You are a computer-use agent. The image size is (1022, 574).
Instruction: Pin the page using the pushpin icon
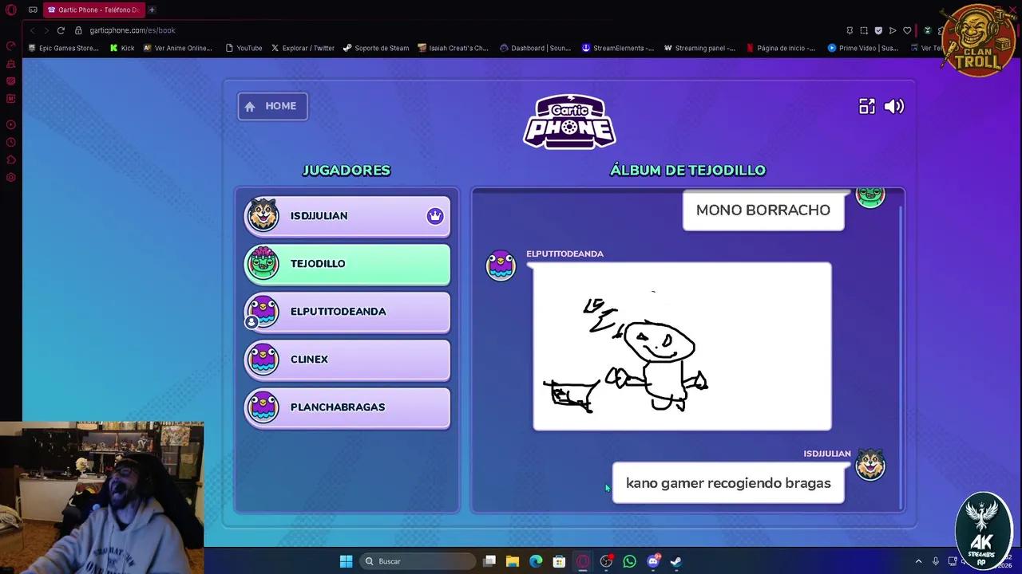coord(850,30)
